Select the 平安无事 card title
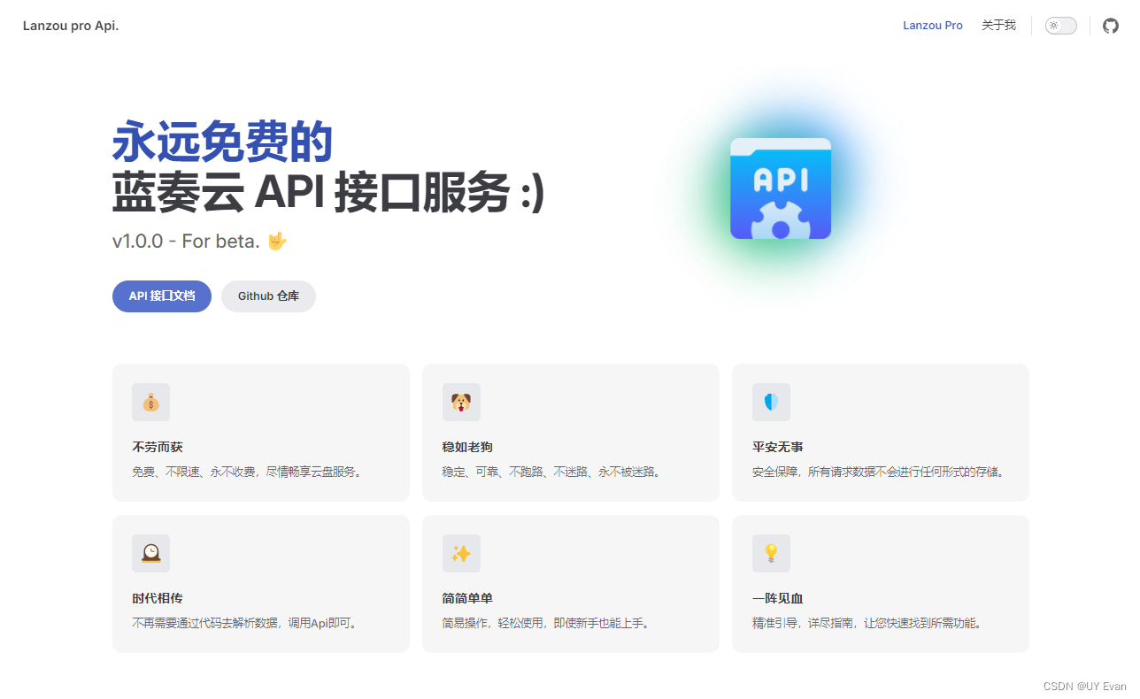 click(x=778, y=448)
